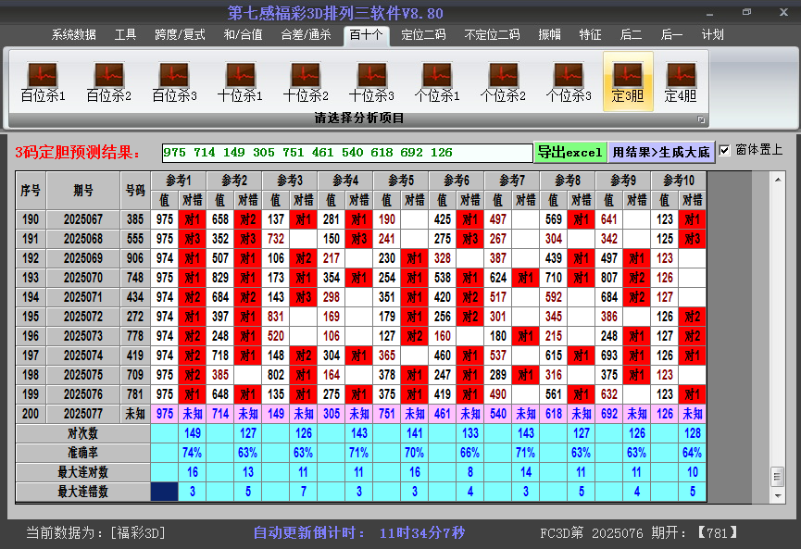
Task: Minimize the application window
Action: tap(710, 13)
